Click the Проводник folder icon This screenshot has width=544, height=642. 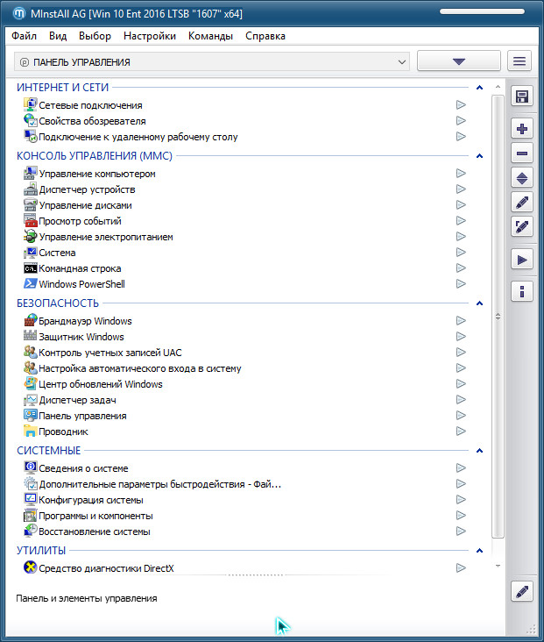click(31, 432)
